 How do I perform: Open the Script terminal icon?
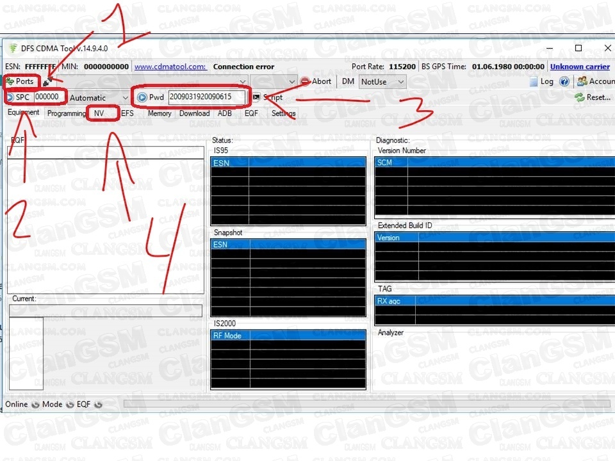coord(256,97)
